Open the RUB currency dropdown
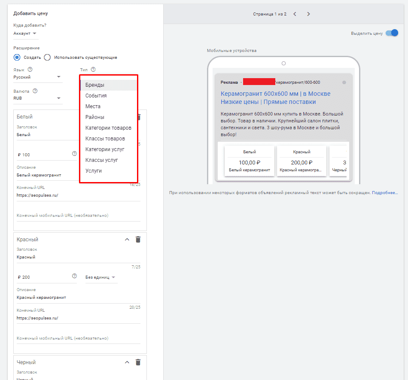The image size is (408, 380). 38,98
